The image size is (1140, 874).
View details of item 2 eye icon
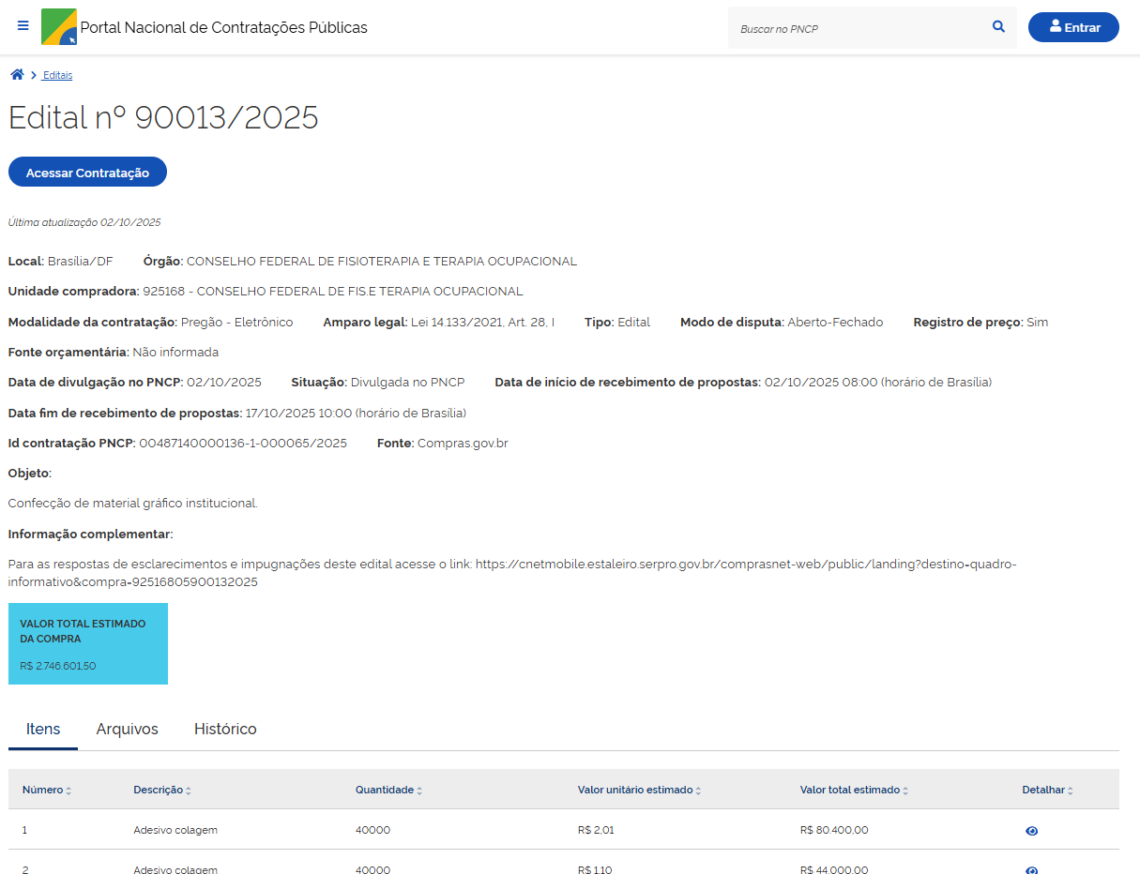[1031, 868]
